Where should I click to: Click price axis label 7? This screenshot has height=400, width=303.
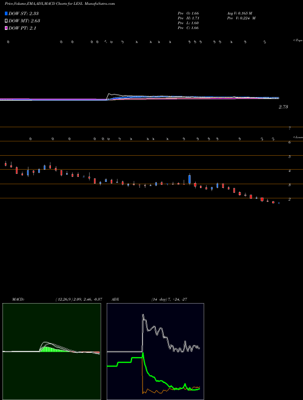(290, 128)
